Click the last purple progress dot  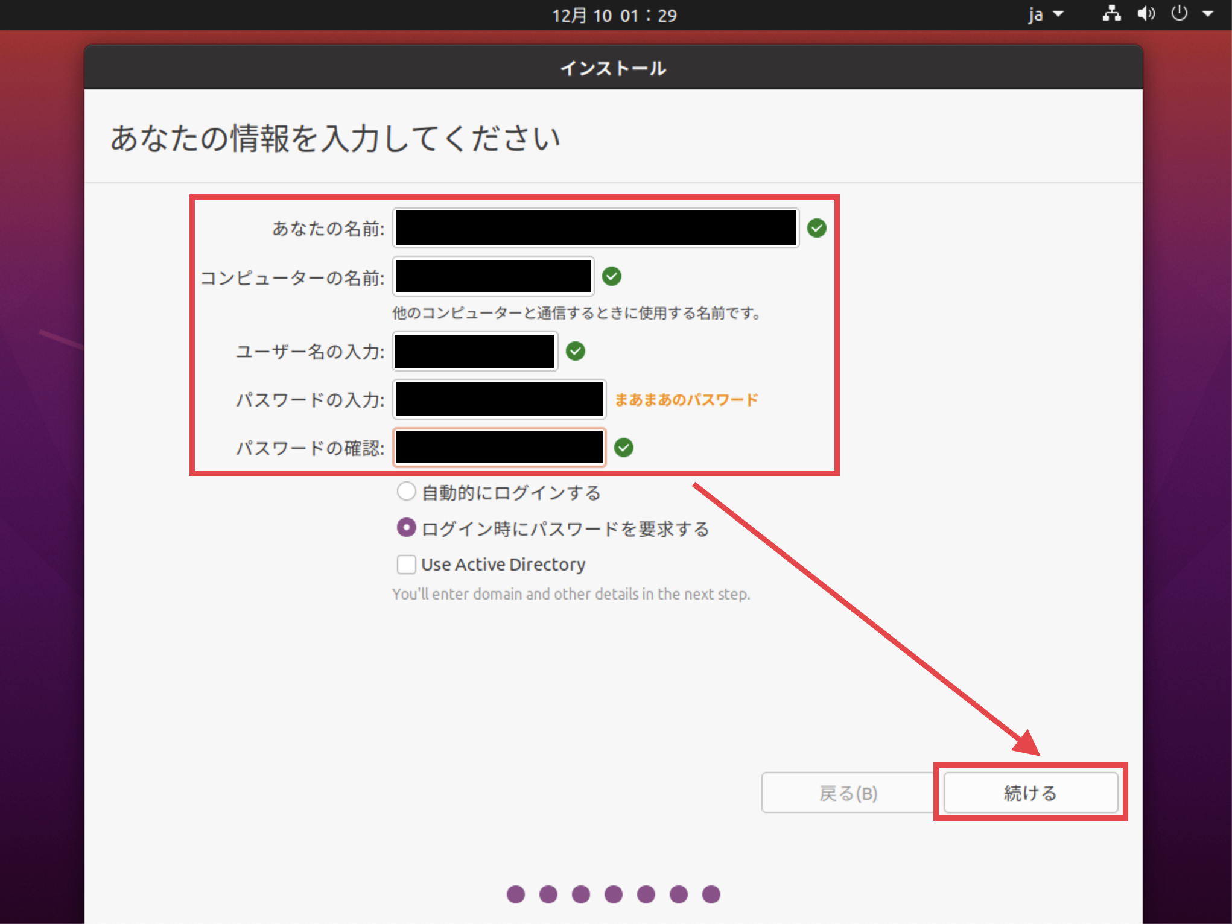[x=711, y=894]
